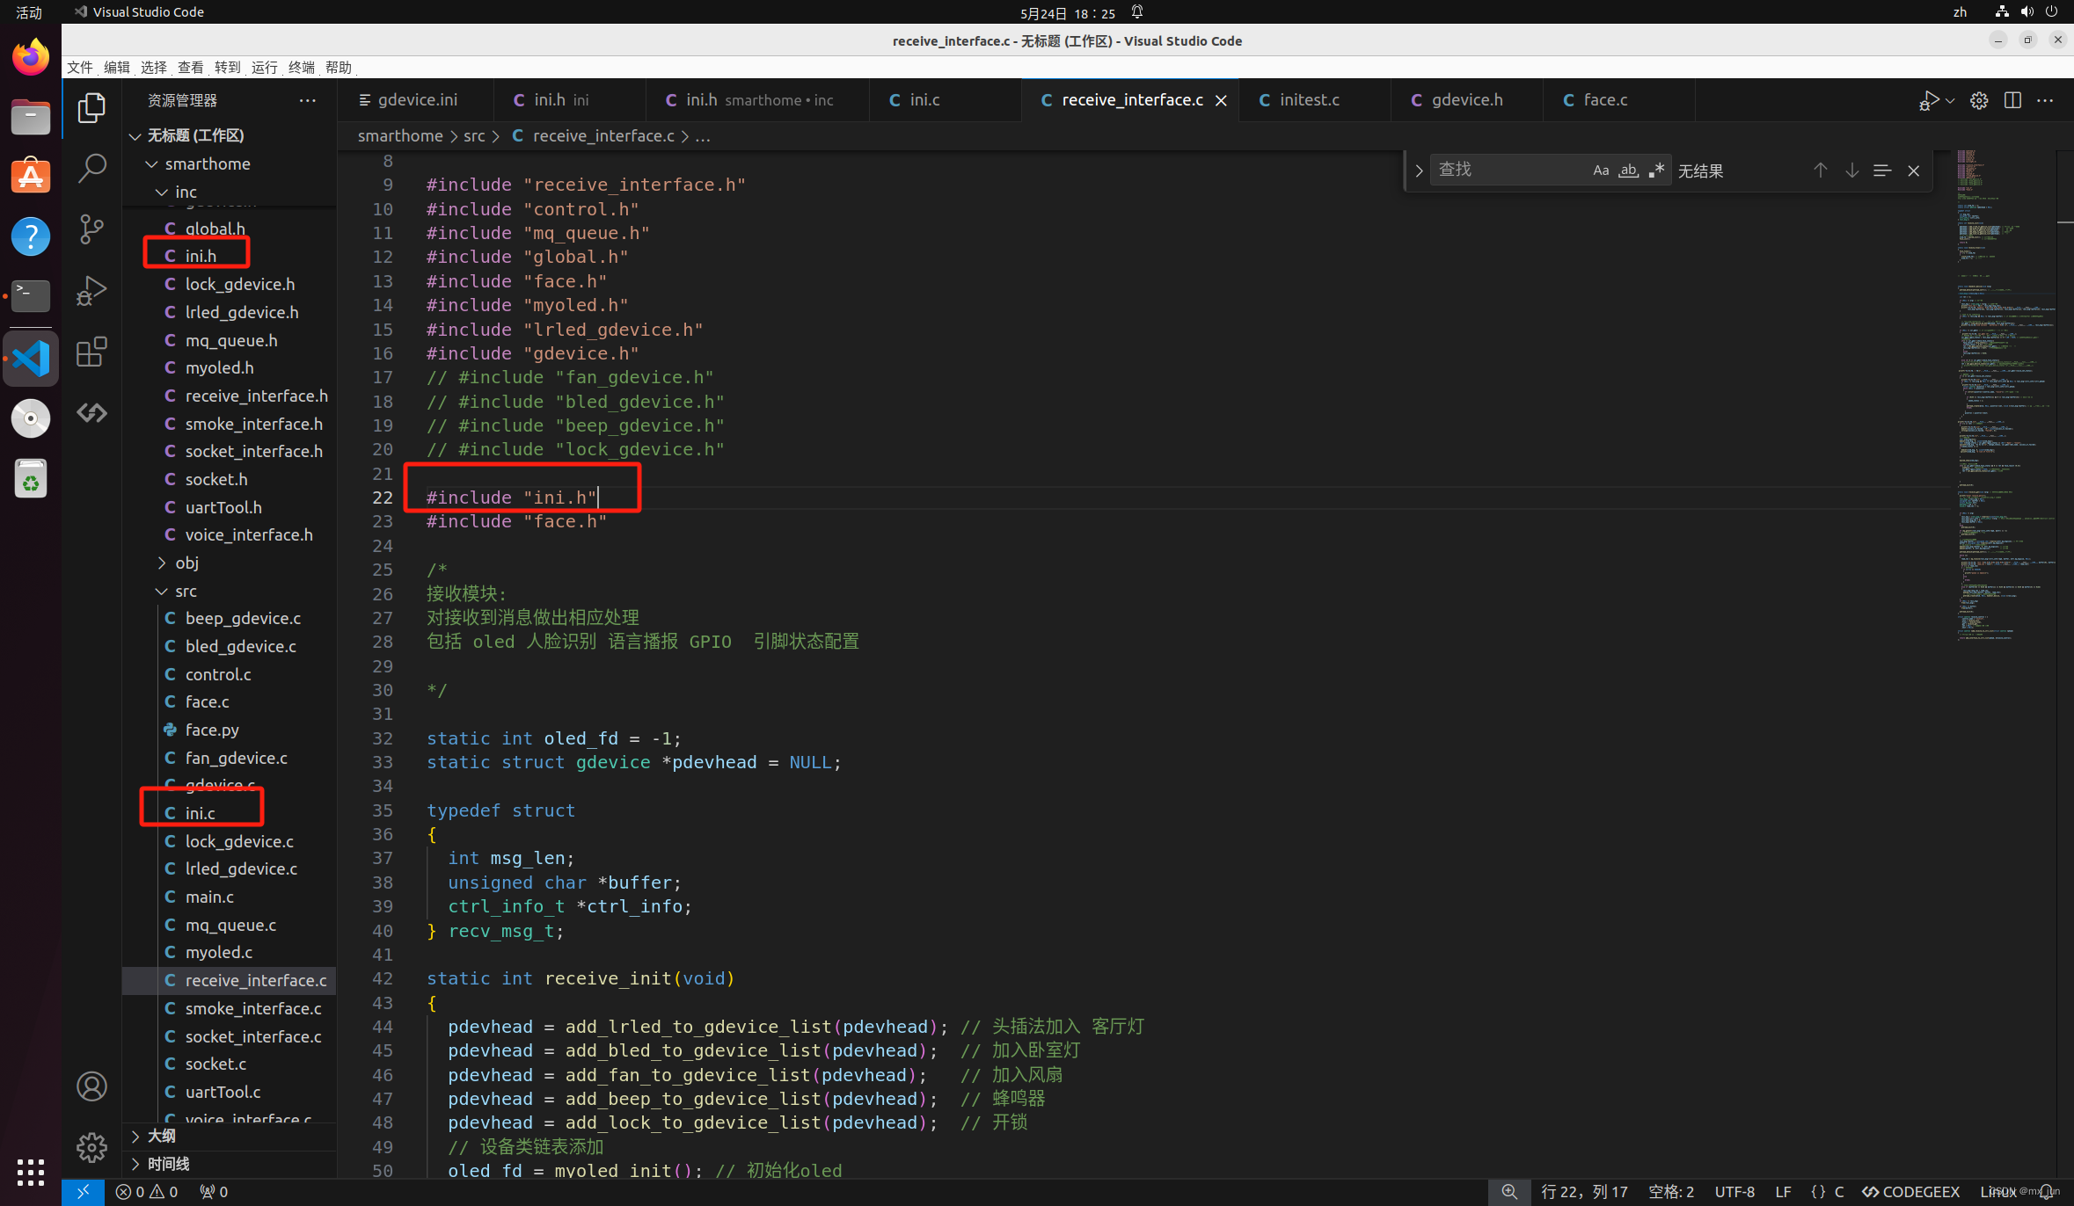Toggle match case in find widget
The height and width of the screenshot is (1206, 2074).
[x=1601, y=171]
